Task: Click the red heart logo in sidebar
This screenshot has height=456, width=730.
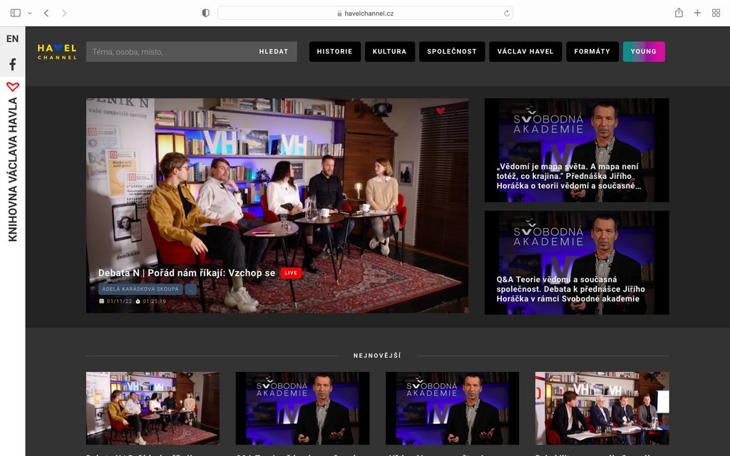Action: click(x=13, y=86)
